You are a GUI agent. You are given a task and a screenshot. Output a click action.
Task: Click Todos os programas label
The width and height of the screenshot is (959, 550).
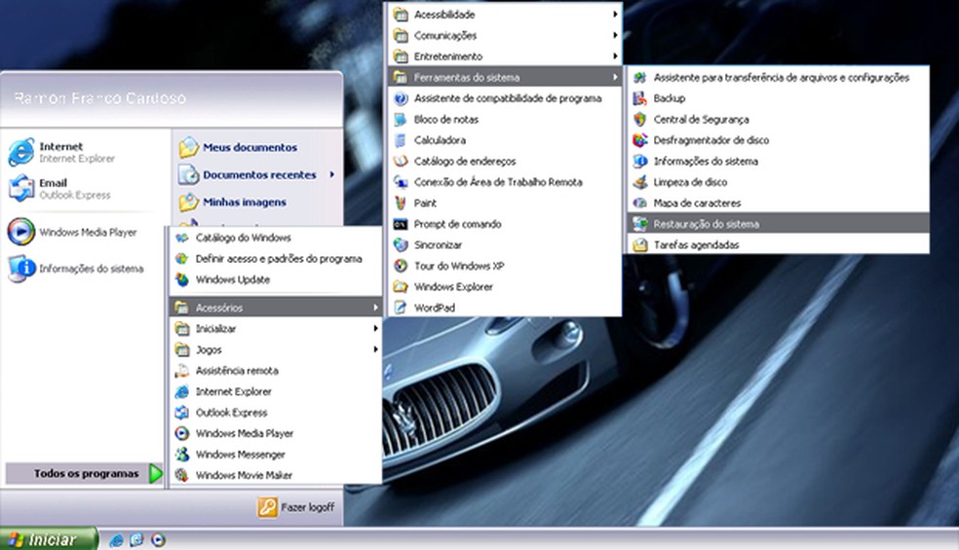pos(86,474)
